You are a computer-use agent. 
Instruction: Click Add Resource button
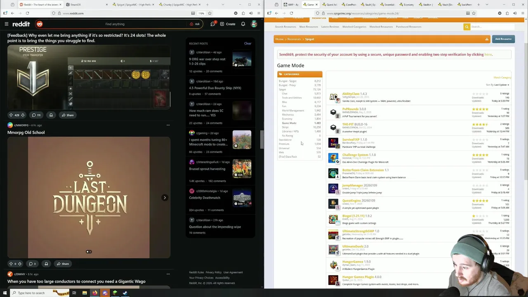503,39
